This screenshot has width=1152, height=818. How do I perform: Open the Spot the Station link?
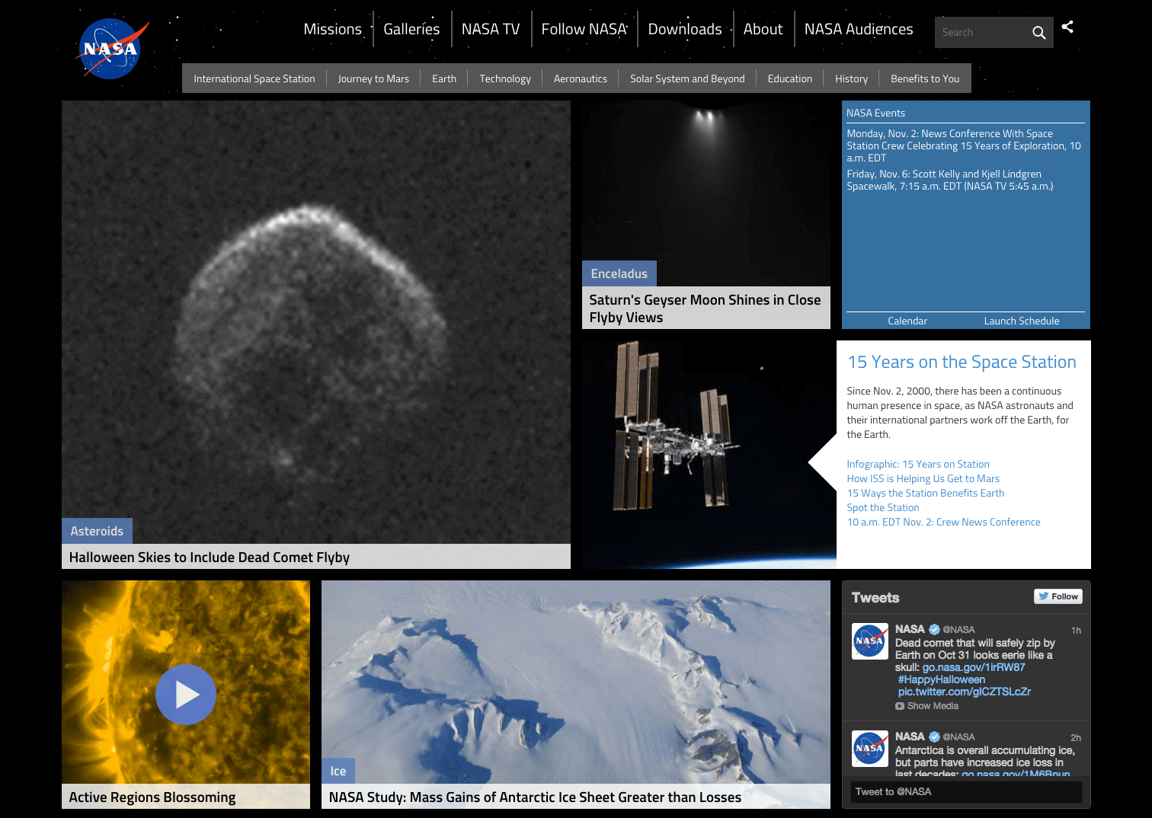[883, 507]
